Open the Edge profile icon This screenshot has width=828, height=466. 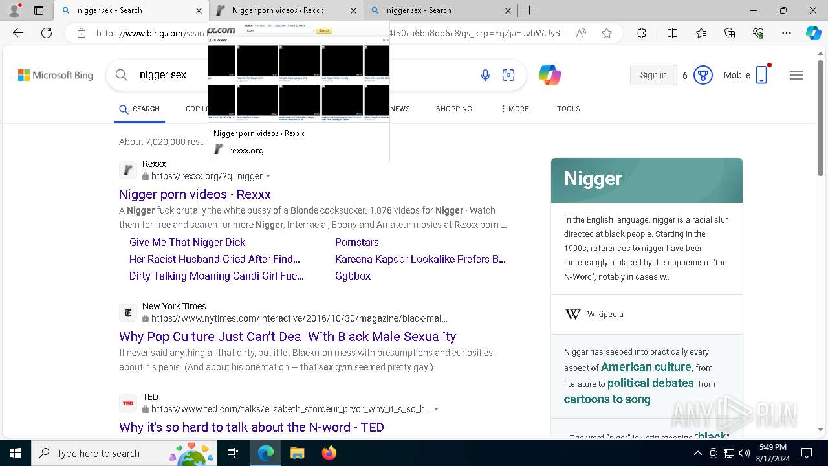[x=14, y=10]
